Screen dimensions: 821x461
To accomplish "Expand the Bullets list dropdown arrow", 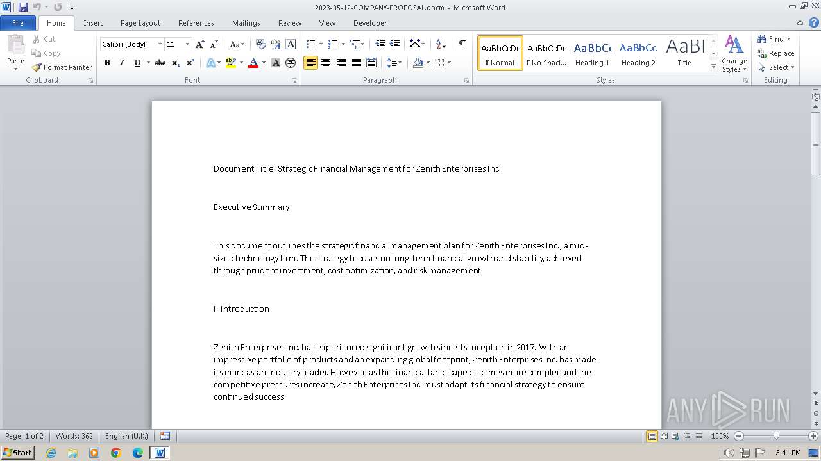I will [x=321, y=44].
